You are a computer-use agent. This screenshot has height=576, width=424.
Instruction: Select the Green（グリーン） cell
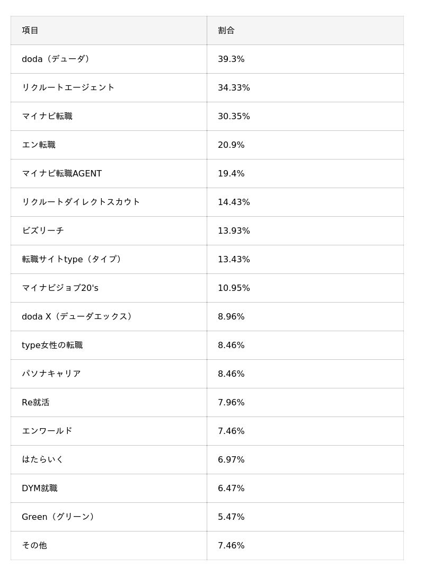(59, 517)
